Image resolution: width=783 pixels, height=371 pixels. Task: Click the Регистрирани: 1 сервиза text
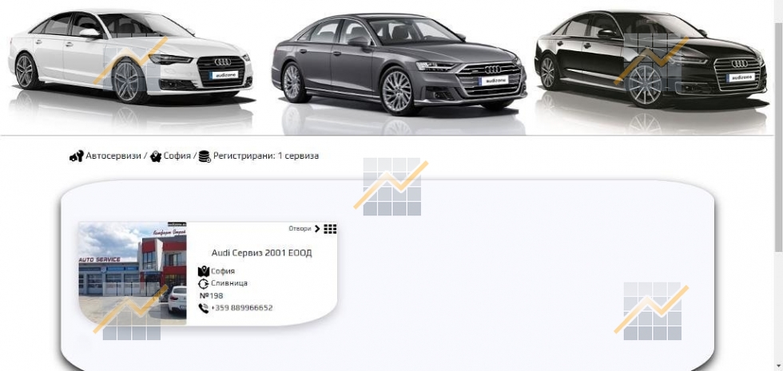(266, 156)
